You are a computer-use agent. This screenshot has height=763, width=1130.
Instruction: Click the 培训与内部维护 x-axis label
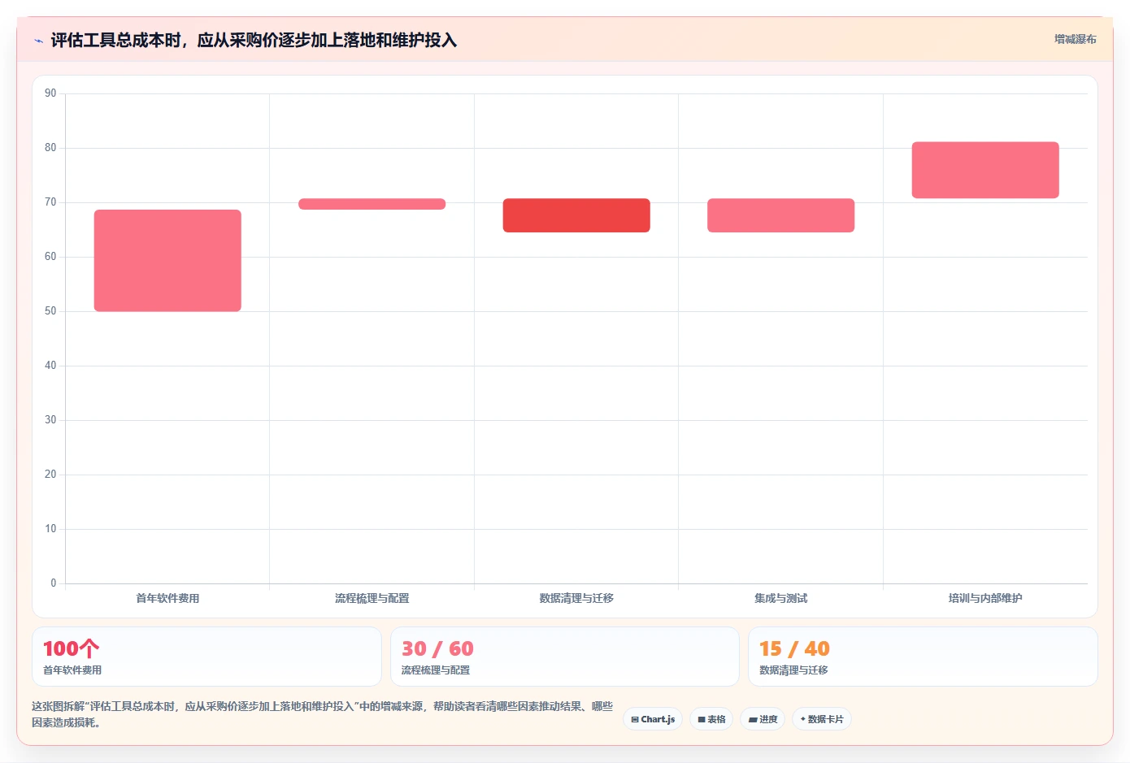point(985,598)
